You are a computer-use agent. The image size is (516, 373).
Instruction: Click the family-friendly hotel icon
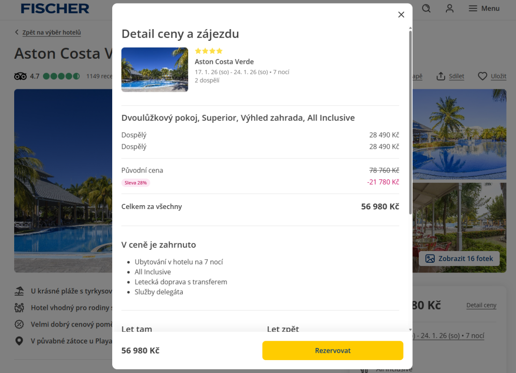(19, 308)
